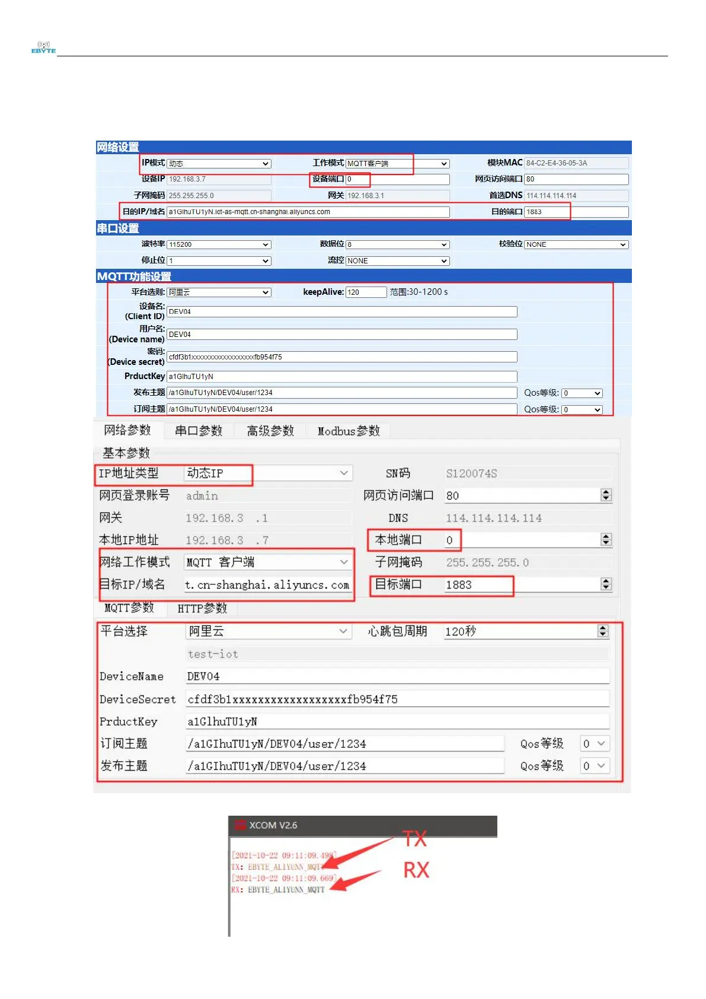
Task: Click the 设备IP 192.168.3.7 field
Action: [219, 179]
